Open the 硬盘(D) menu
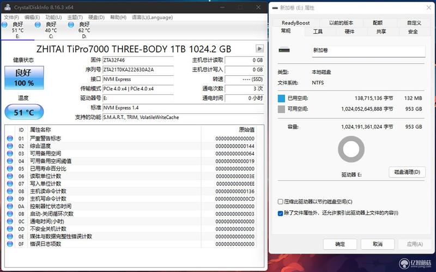Screen dimensions: 436x272 point(96,17)
